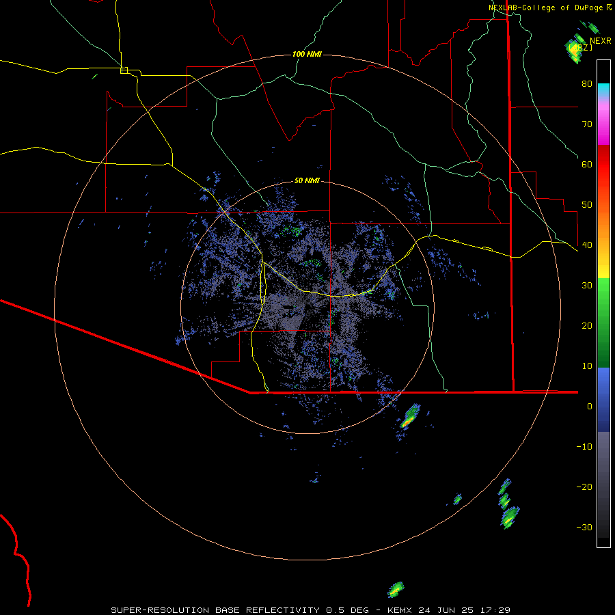Click the 50 value on reflectivity scale
Viewport: 615px width, 615px height.
click(x=587, y=205)
